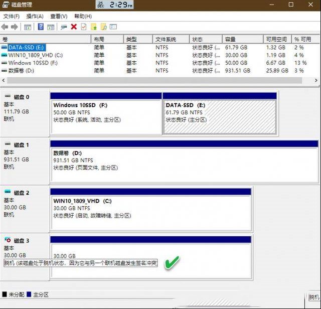Click the 磁盘 1 label
This screenshot has width=321, height=309.
tap(21, 145)
